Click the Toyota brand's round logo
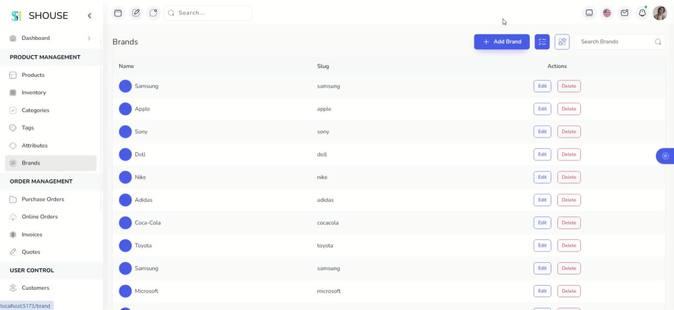674x310 pixels. click(x=125, y=245)
